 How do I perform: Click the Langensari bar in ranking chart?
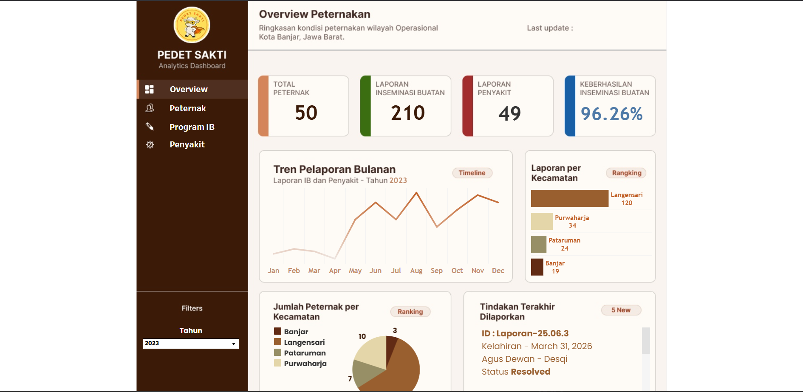569,198
